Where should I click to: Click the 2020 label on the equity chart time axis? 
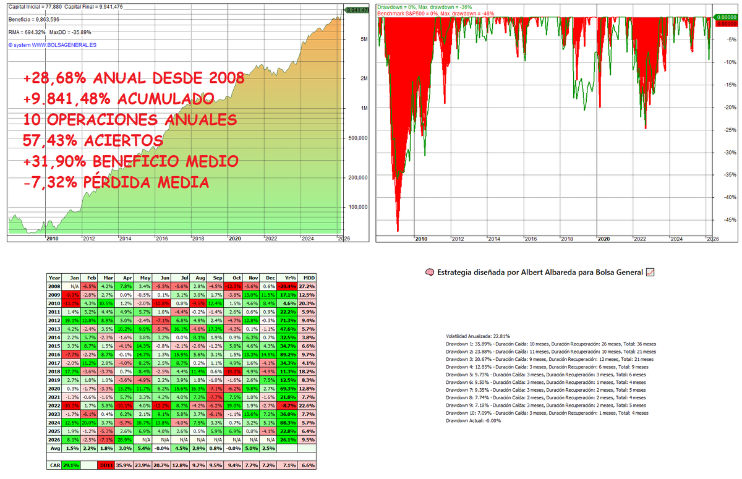[x=235, y=238]
